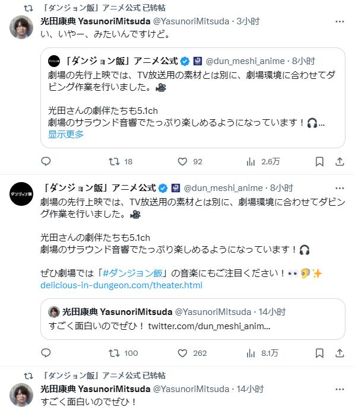Open more options on first post
Viewport: 355px width, 414px height.
[340, 21]
